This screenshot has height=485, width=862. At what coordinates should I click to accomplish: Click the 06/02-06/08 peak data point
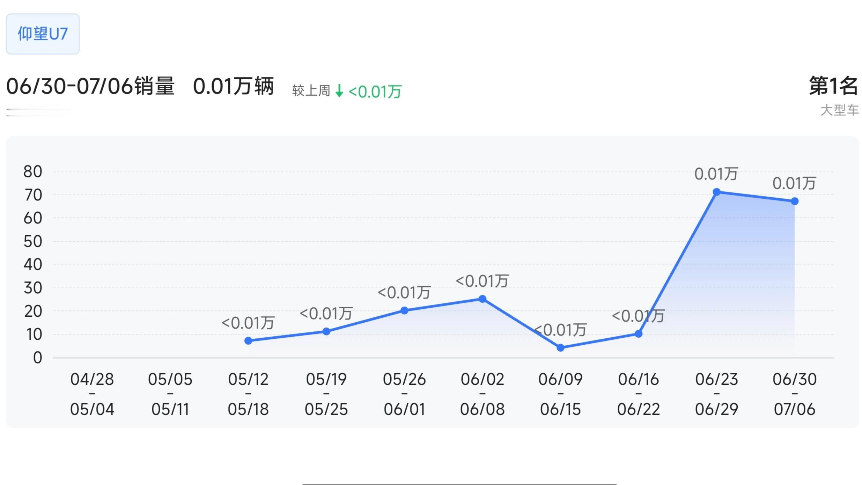(482, 299)
